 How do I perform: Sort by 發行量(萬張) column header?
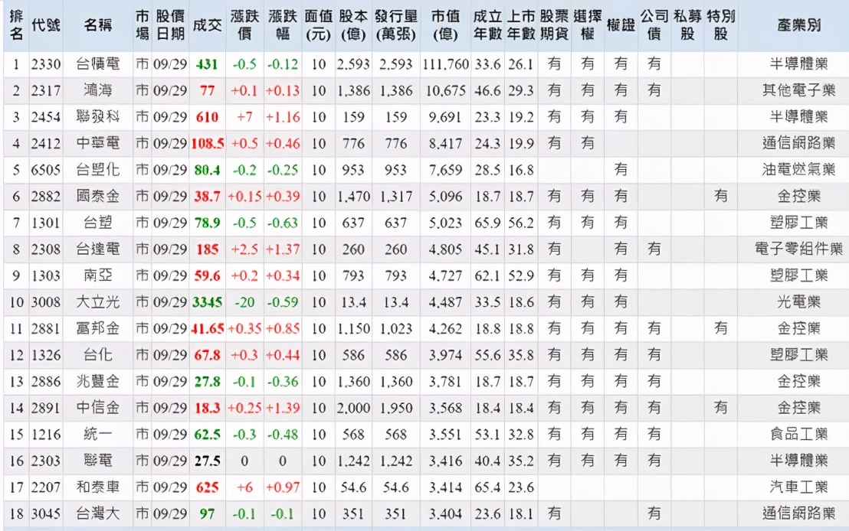coord(395,24)
